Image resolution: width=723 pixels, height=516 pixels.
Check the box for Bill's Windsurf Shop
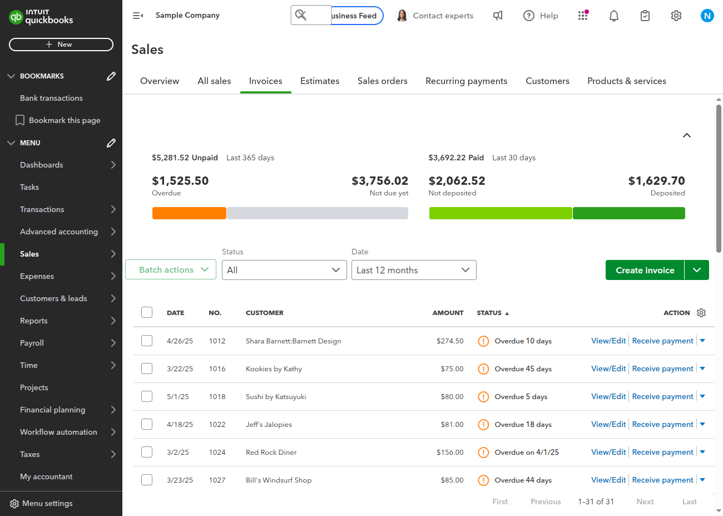[x=147, y=480]
